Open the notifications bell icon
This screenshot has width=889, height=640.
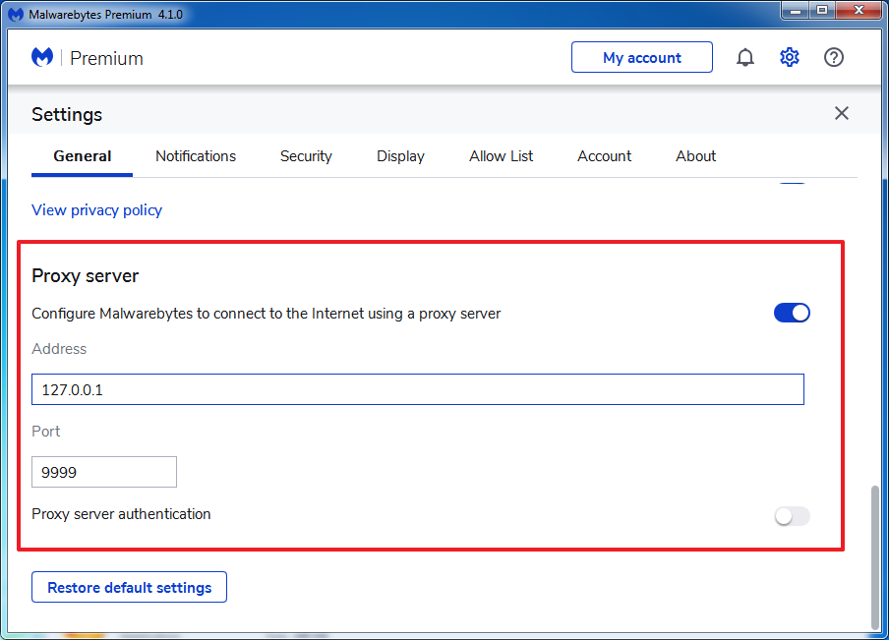pyautogui.click(x=745, y=57)
